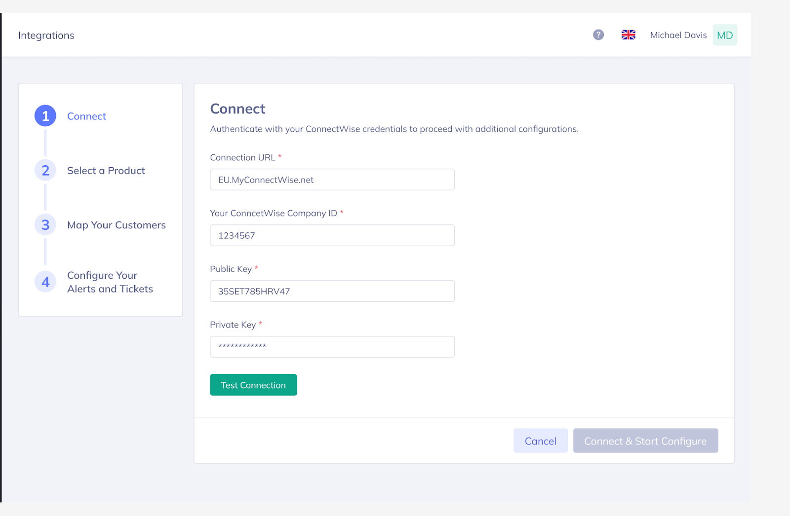This screenshot has height=516, width=790.
Task: Go to Map Your Customers step
Action: [x=117, y=225]
